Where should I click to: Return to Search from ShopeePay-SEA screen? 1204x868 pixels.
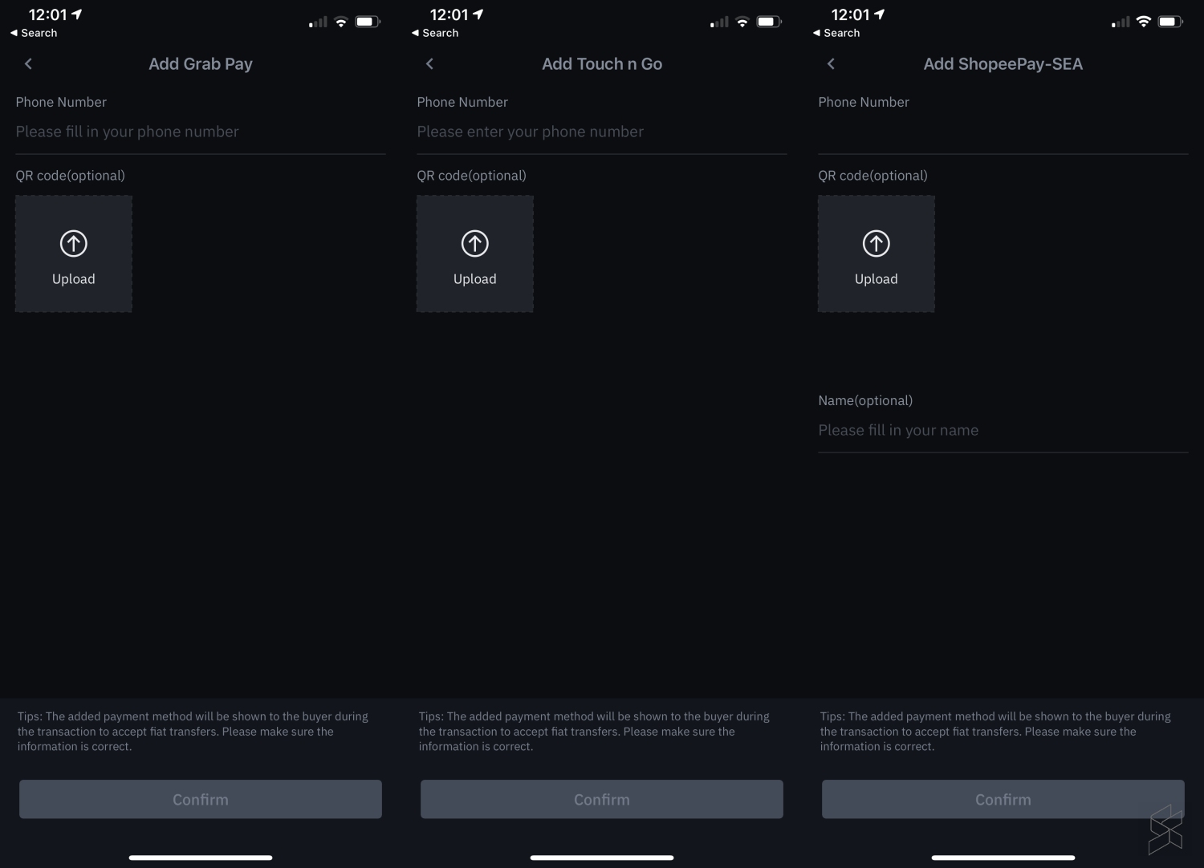pyautogui.click(x=836, y=33)
